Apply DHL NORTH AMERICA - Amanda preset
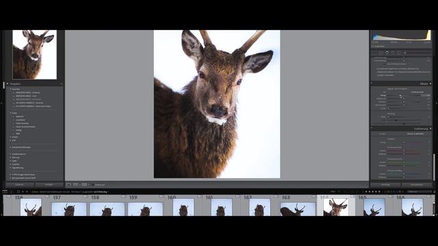Viewport: 438px width, 246px height. click(29, 102)
